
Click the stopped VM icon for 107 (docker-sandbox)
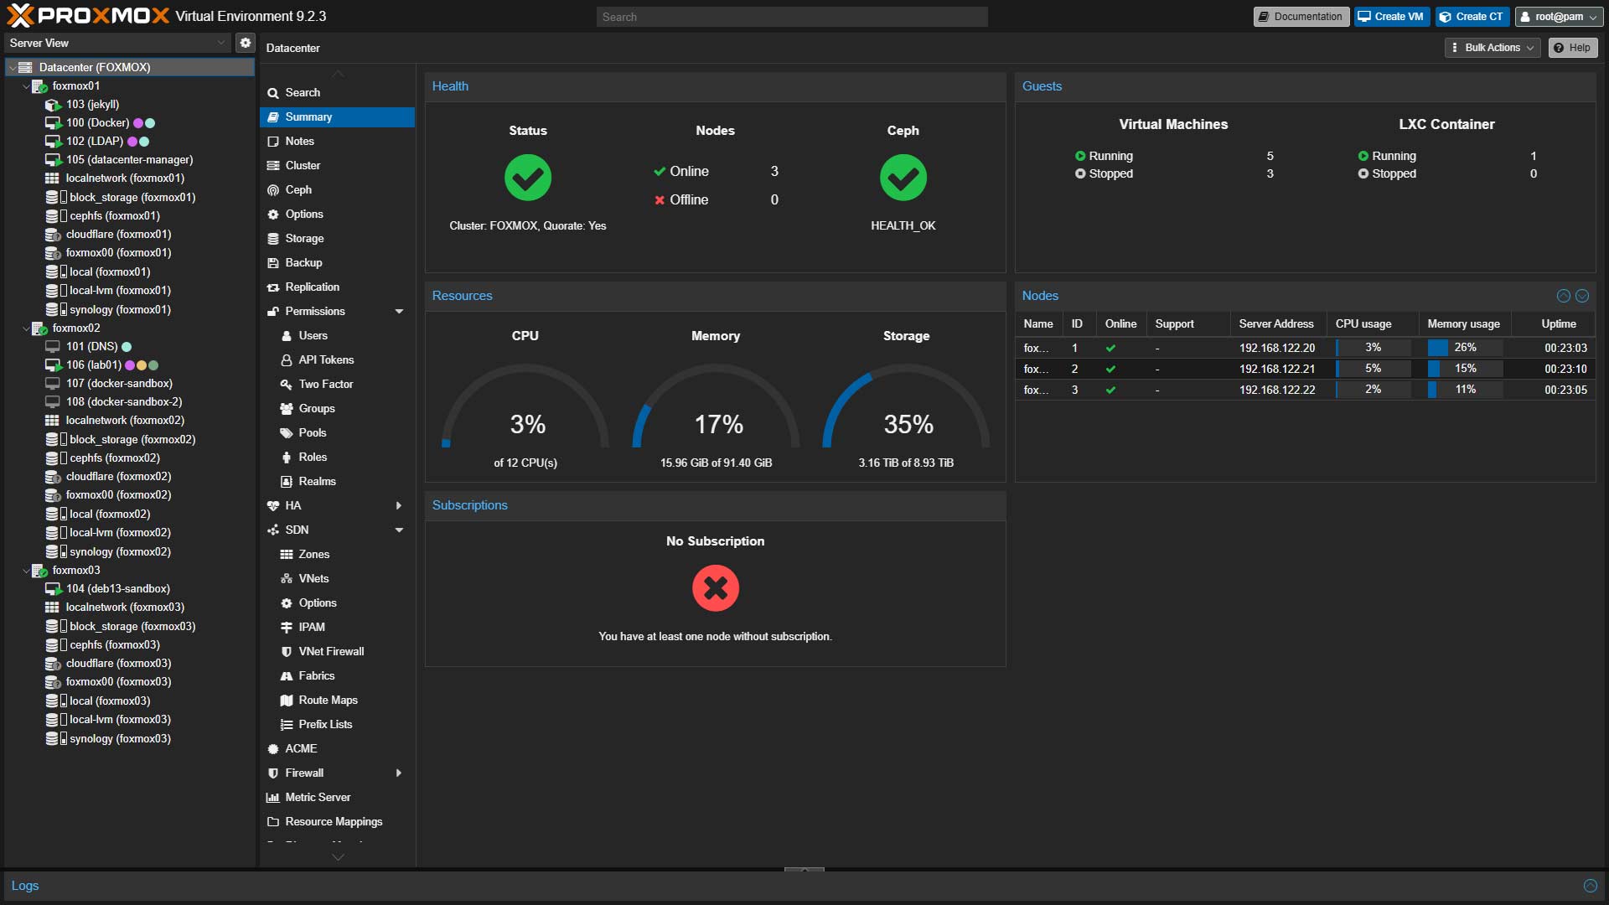click(53, 384)
